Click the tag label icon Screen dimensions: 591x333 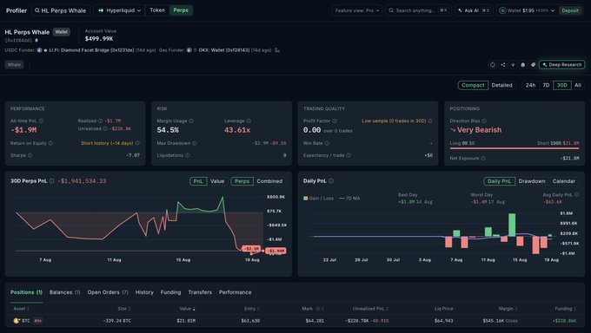pos(533,65)
